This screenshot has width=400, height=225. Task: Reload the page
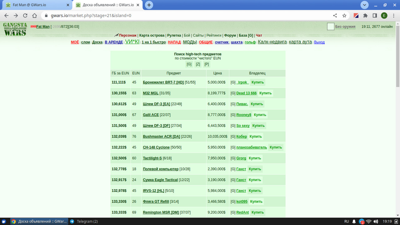tap(25, 15)
